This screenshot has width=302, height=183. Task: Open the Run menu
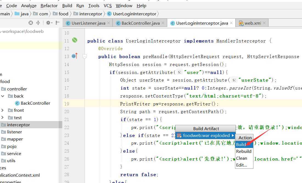pos(80,6)
